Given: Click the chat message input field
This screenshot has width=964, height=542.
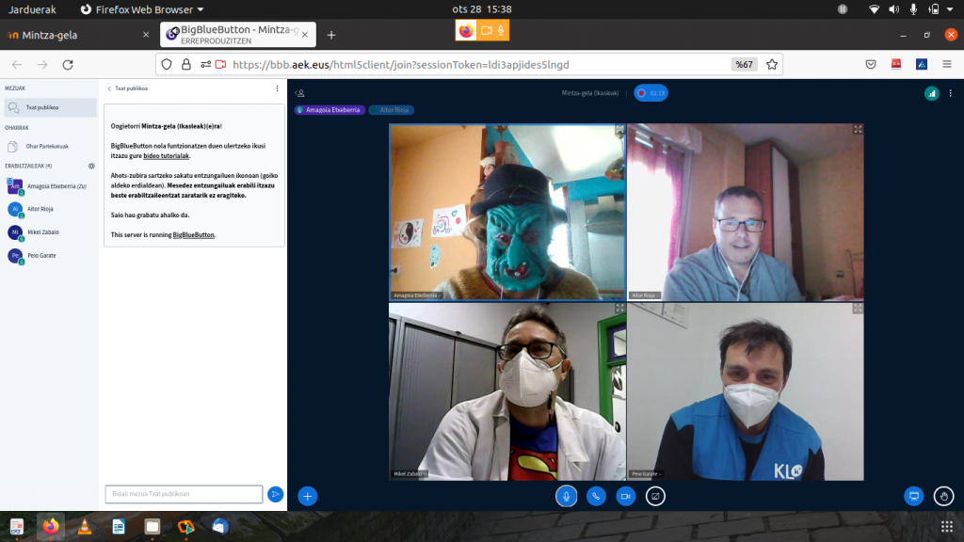Looking at the screenshot, I should click(x=184, y=494).
